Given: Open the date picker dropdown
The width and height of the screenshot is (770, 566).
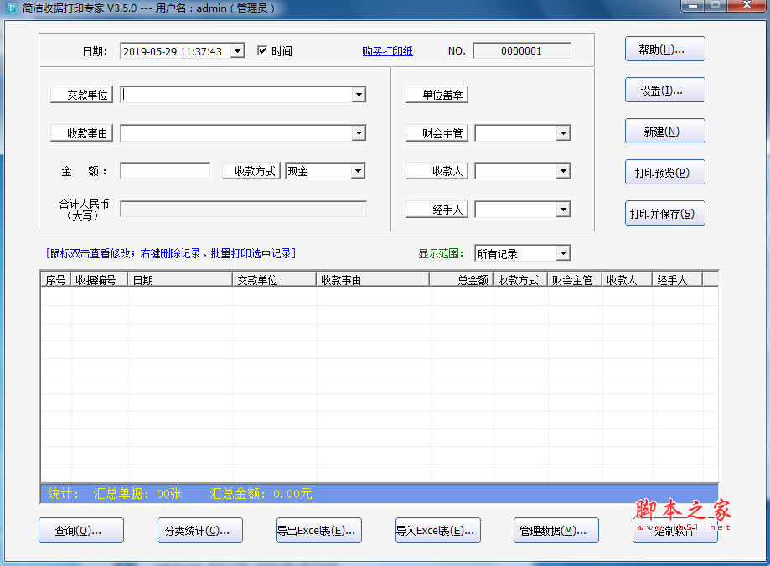Looking at the screenshot, I should pyautogui.click(x=236, y=50).
